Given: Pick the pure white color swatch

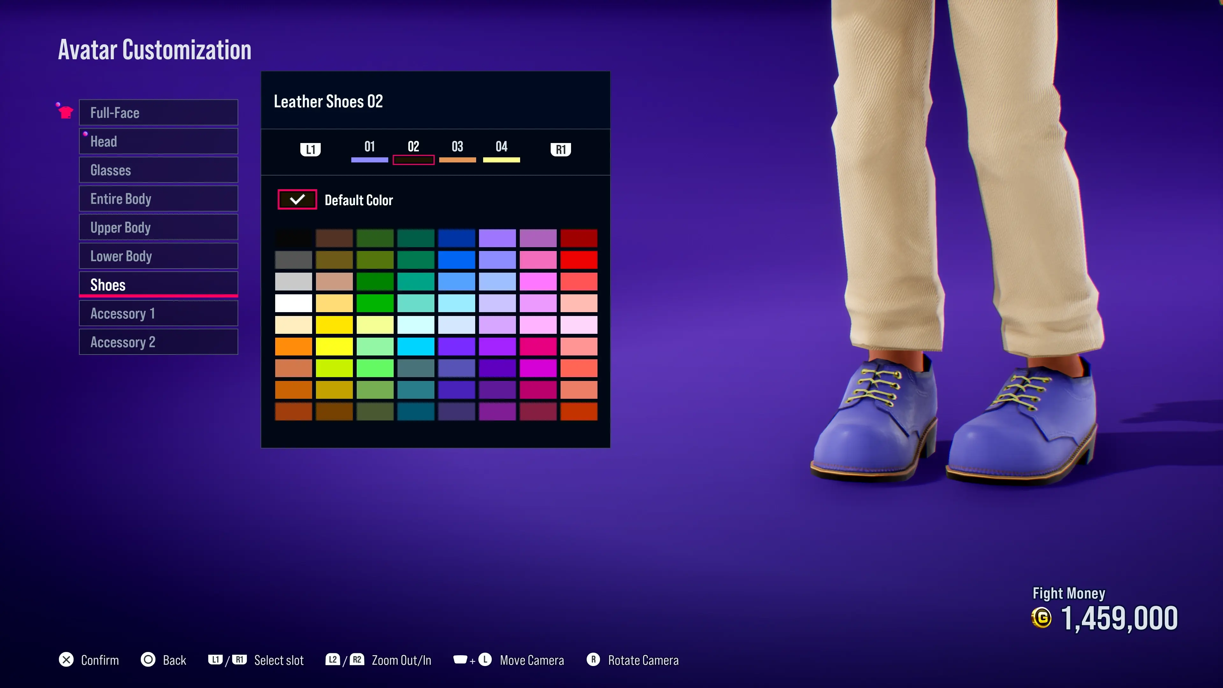Looking at the screenshot, I should click(293, 303).
